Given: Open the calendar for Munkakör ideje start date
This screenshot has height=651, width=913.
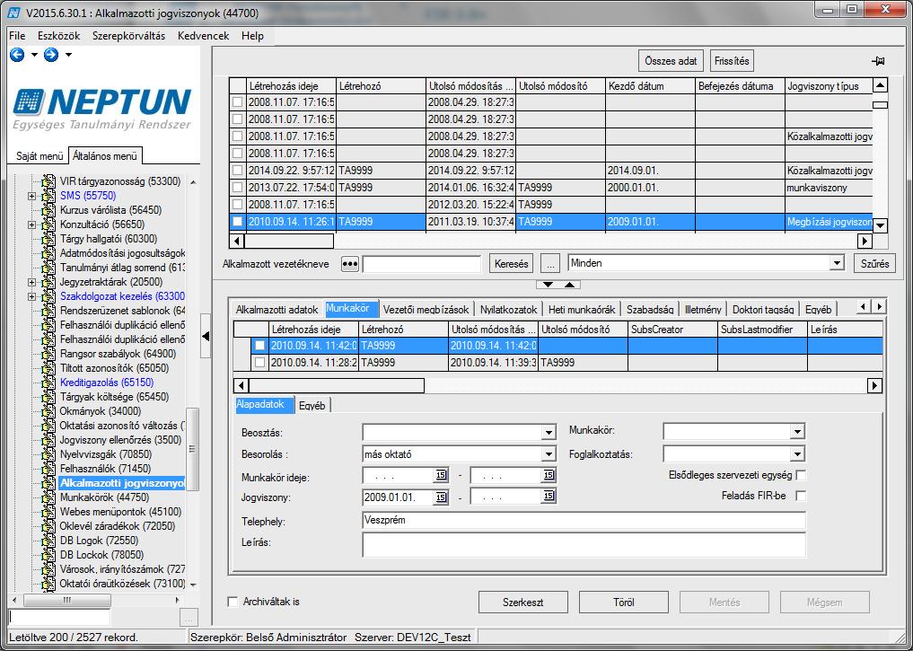Looking at the screenshot, I should [x=441, y=476].
